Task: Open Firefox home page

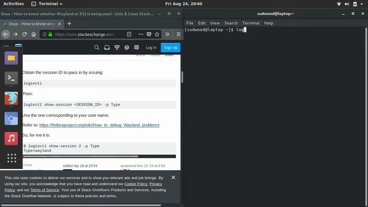Action: pyautogui.click(x=33, y=34)
